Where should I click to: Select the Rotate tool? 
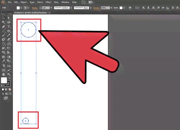pyautogui.click(x=3, y=44)
